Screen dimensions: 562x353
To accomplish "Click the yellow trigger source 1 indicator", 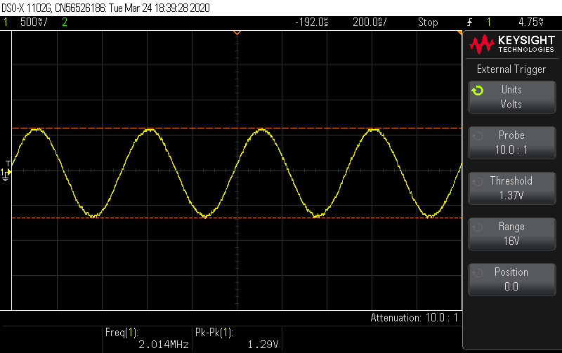I will (x=488, y=22).
